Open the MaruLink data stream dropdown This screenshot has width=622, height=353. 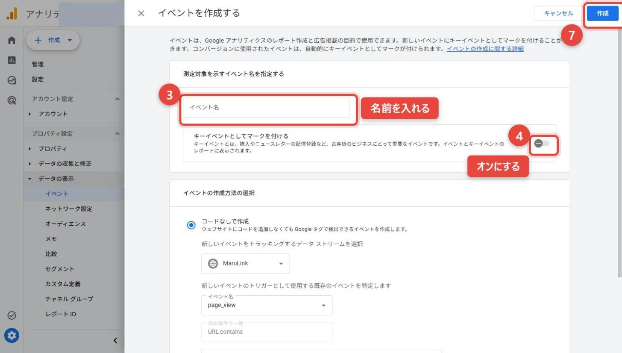pyautogui.click(x=246, y=264)
